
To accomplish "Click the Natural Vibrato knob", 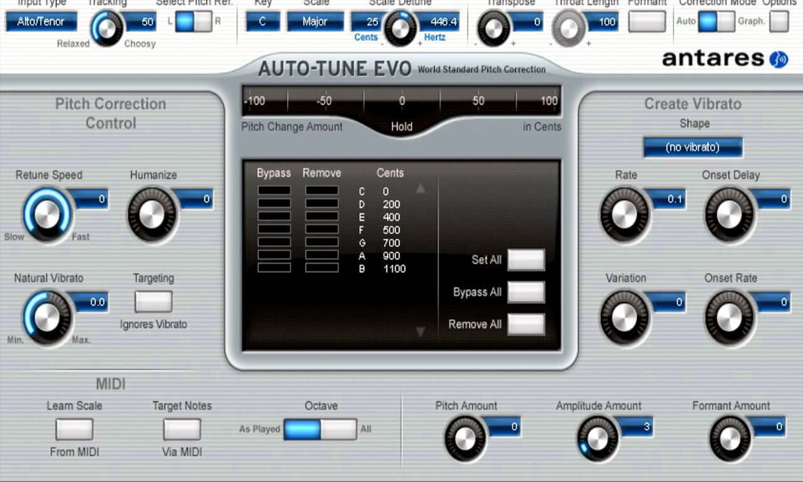I will click(47, 318).
